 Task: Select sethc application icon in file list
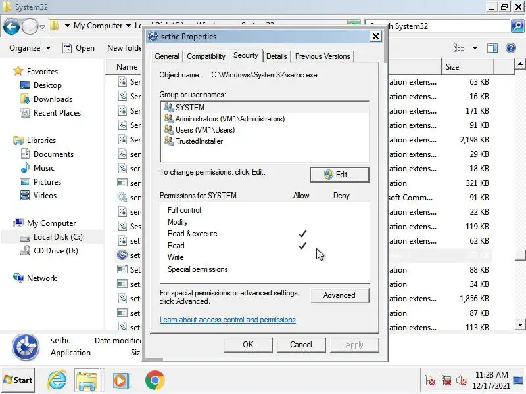click(x=122, y=255)
